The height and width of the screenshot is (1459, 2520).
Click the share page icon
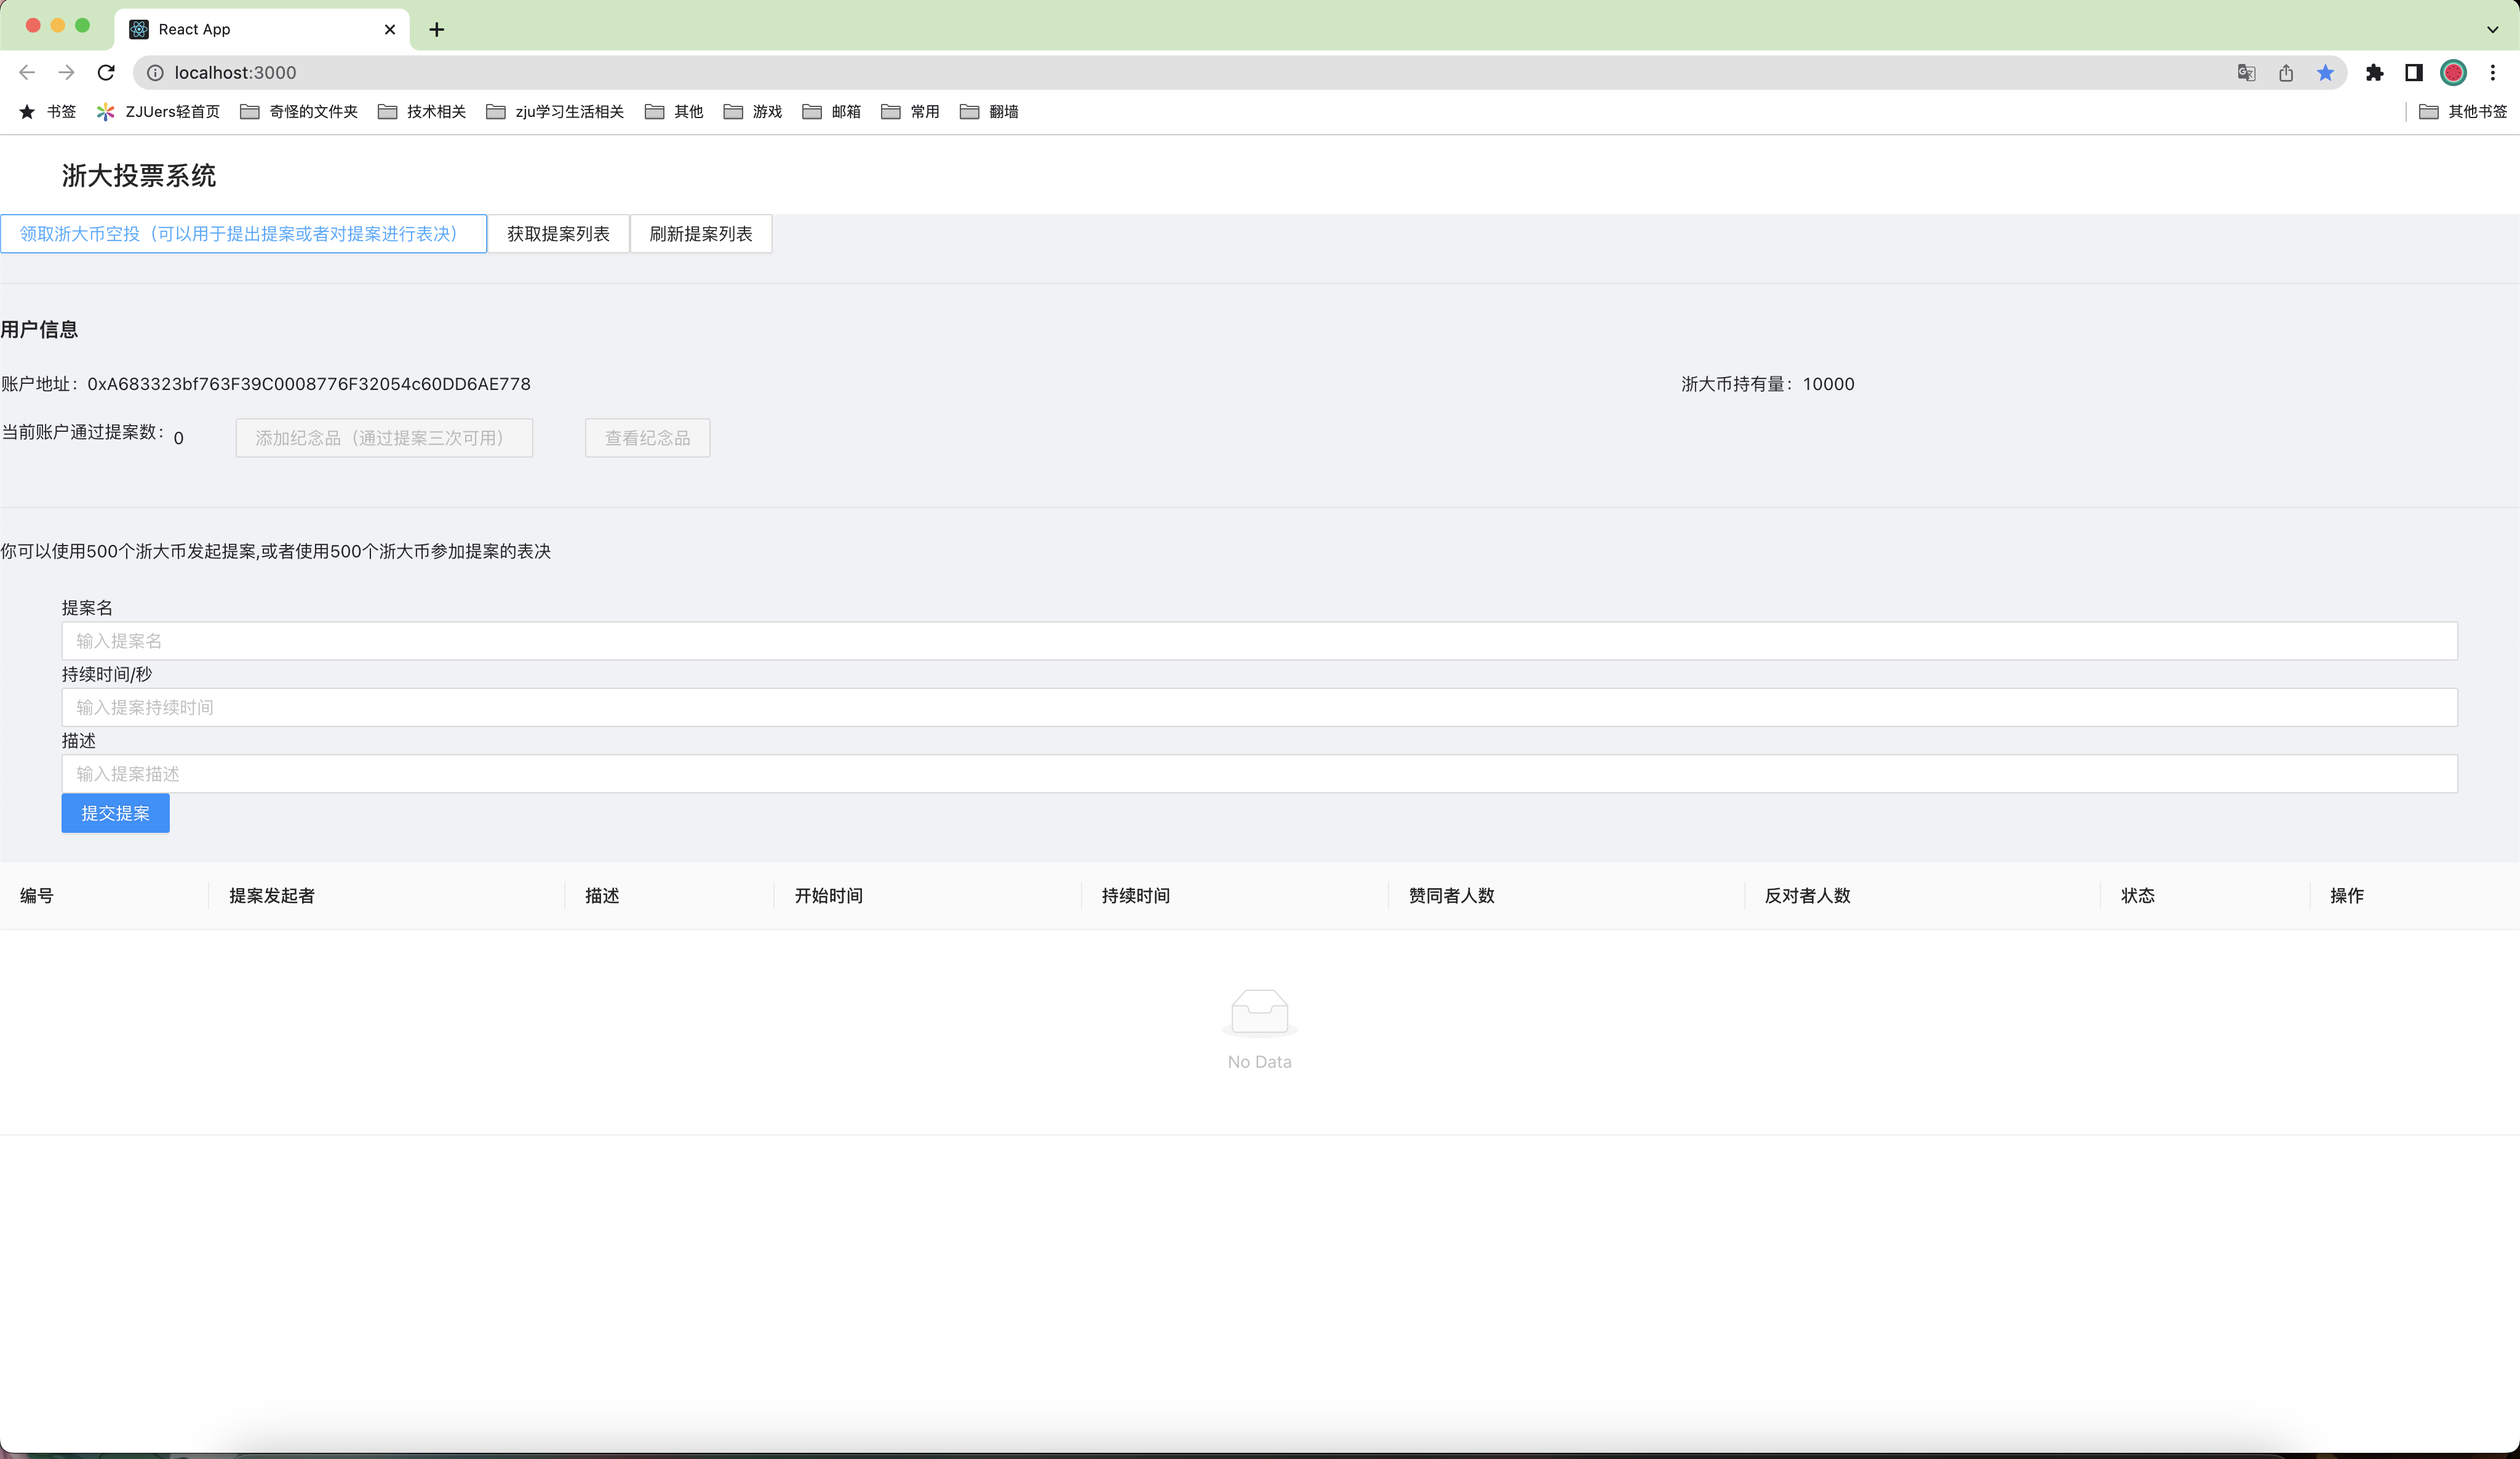pyautogui.click(x=2286, y=72)
